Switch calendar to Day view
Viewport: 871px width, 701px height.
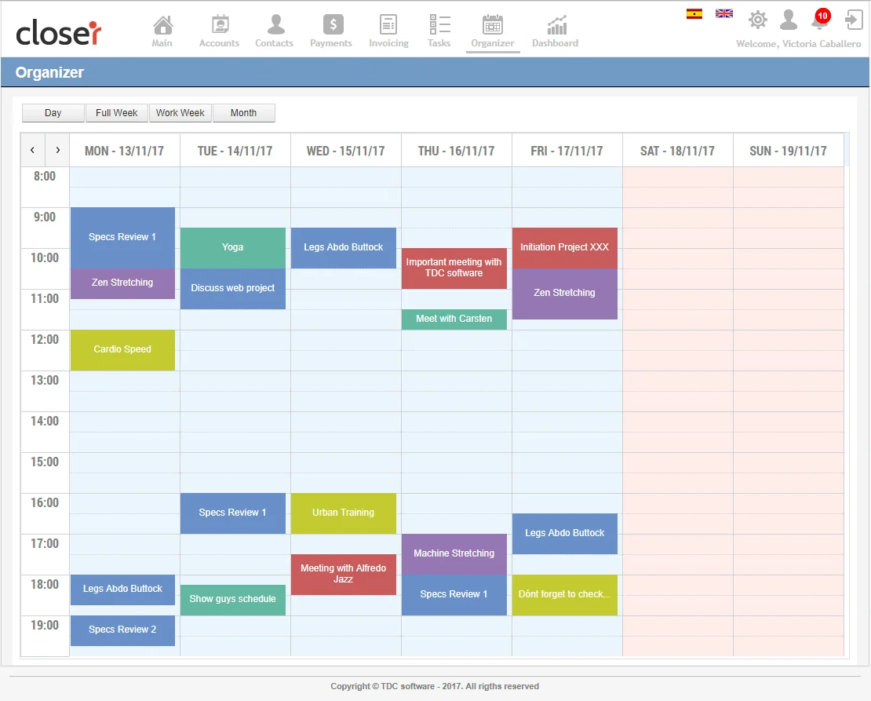click(x=53, y=113)
